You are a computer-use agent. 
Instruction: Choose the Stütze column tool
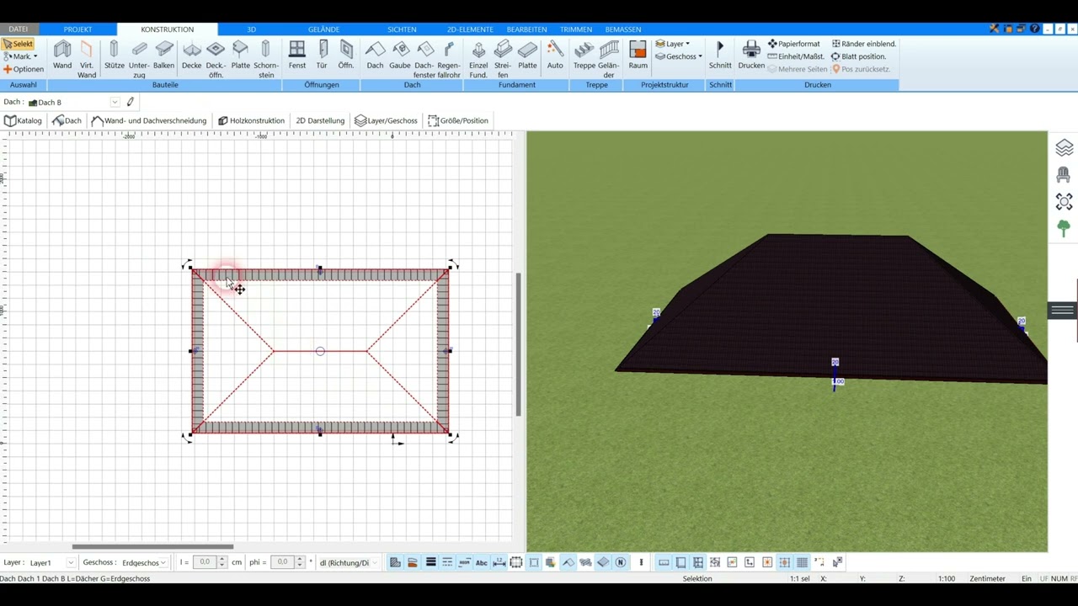click(x=114, y=56)
